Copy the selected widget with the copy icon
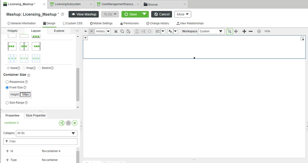The height and width of the screenshot is (163, 308). coord(122,31)
